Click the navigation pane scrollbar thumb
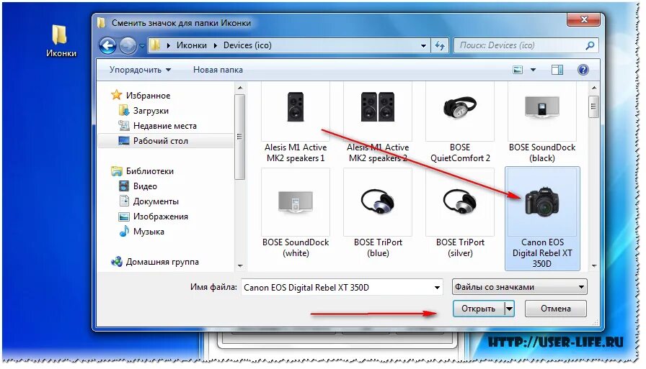This screenshot has height=369, width=646. (240, 137)
